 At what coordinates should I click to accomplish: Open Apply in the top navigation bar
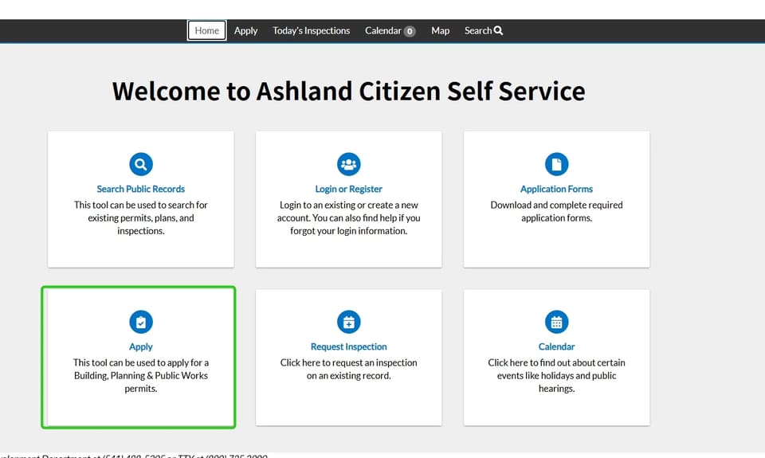[x=245, y=31]
